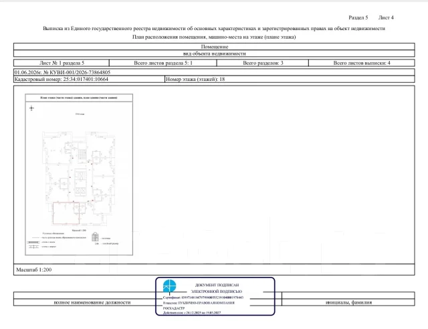The width and height of the screenshot is (428, 329).
Task: Click the validity dates line in the stamp
Action: [192, 313]
